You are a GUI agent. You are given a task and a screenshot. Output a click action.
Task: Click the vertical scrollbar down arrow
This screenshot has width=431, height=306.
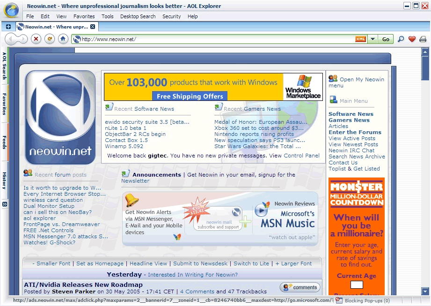425,291
